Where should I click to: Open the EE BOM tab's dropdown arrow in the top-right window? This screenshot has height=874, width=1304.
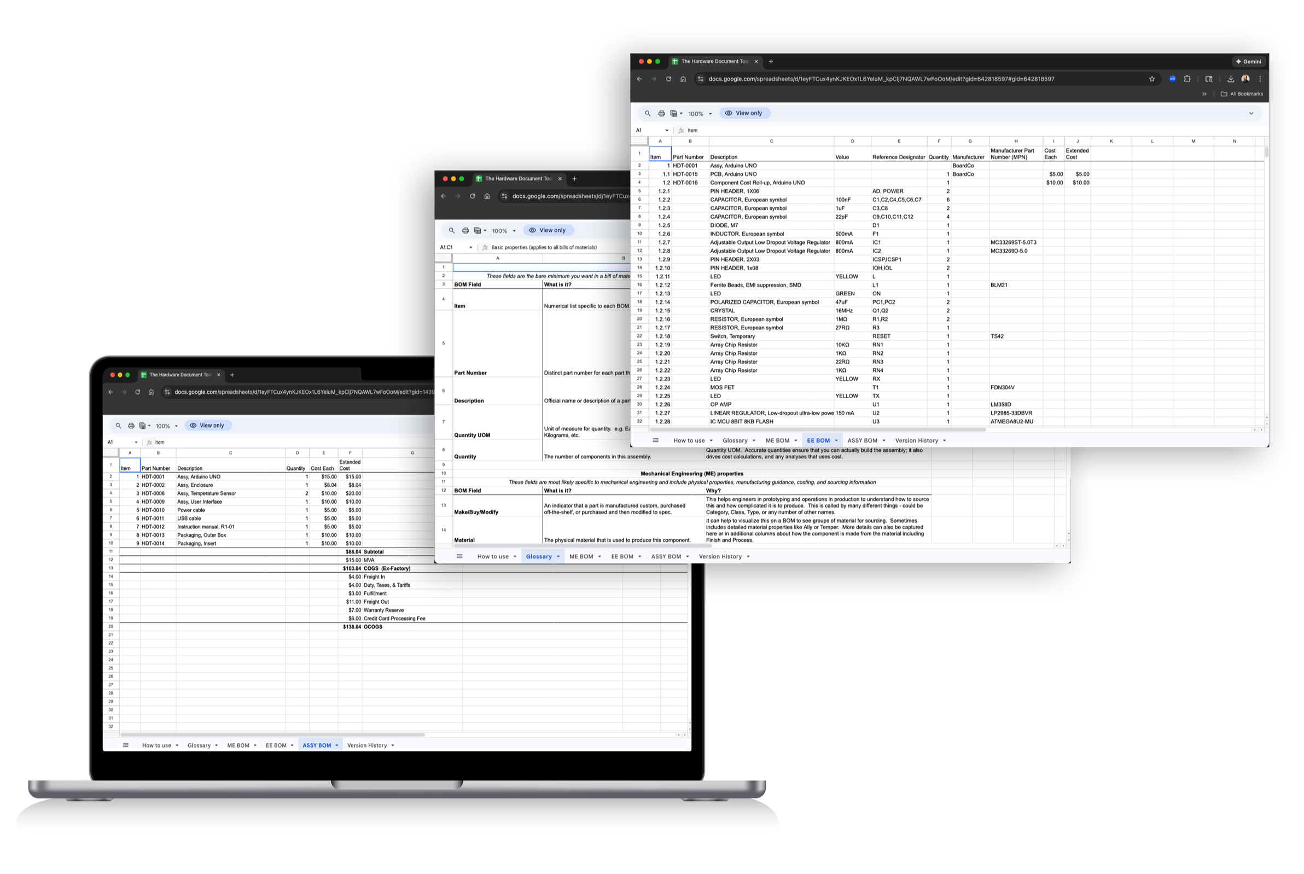coord(836,441)
